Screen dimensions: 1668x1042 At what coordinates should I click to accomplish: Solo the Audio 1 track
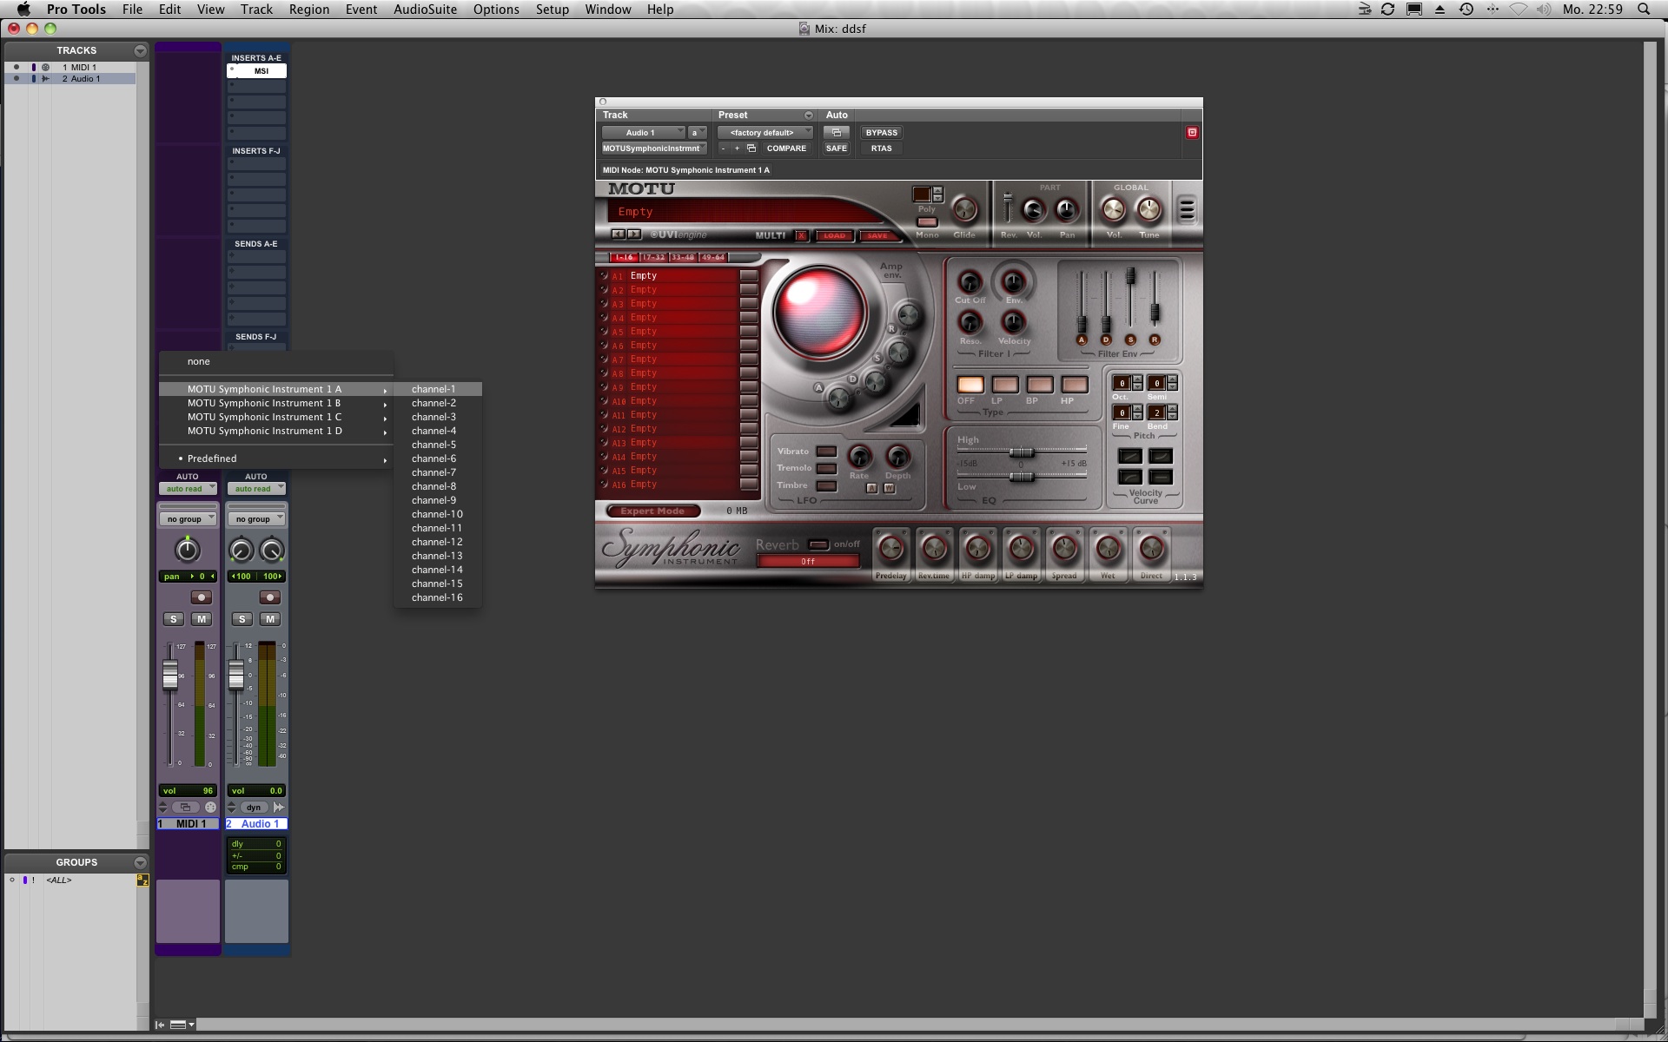coord(242,619)
